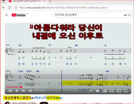Skip to the previous video
Viewport: 134px width, 104px height.
click(x=10, y=91)
